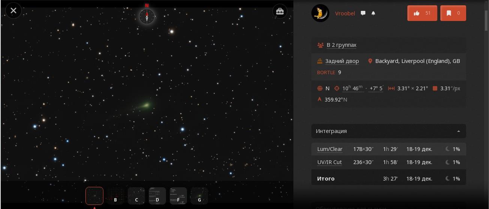489x209 pixels.
Task: Open the 'Задний двор' location link
Action: coord(342,61)
